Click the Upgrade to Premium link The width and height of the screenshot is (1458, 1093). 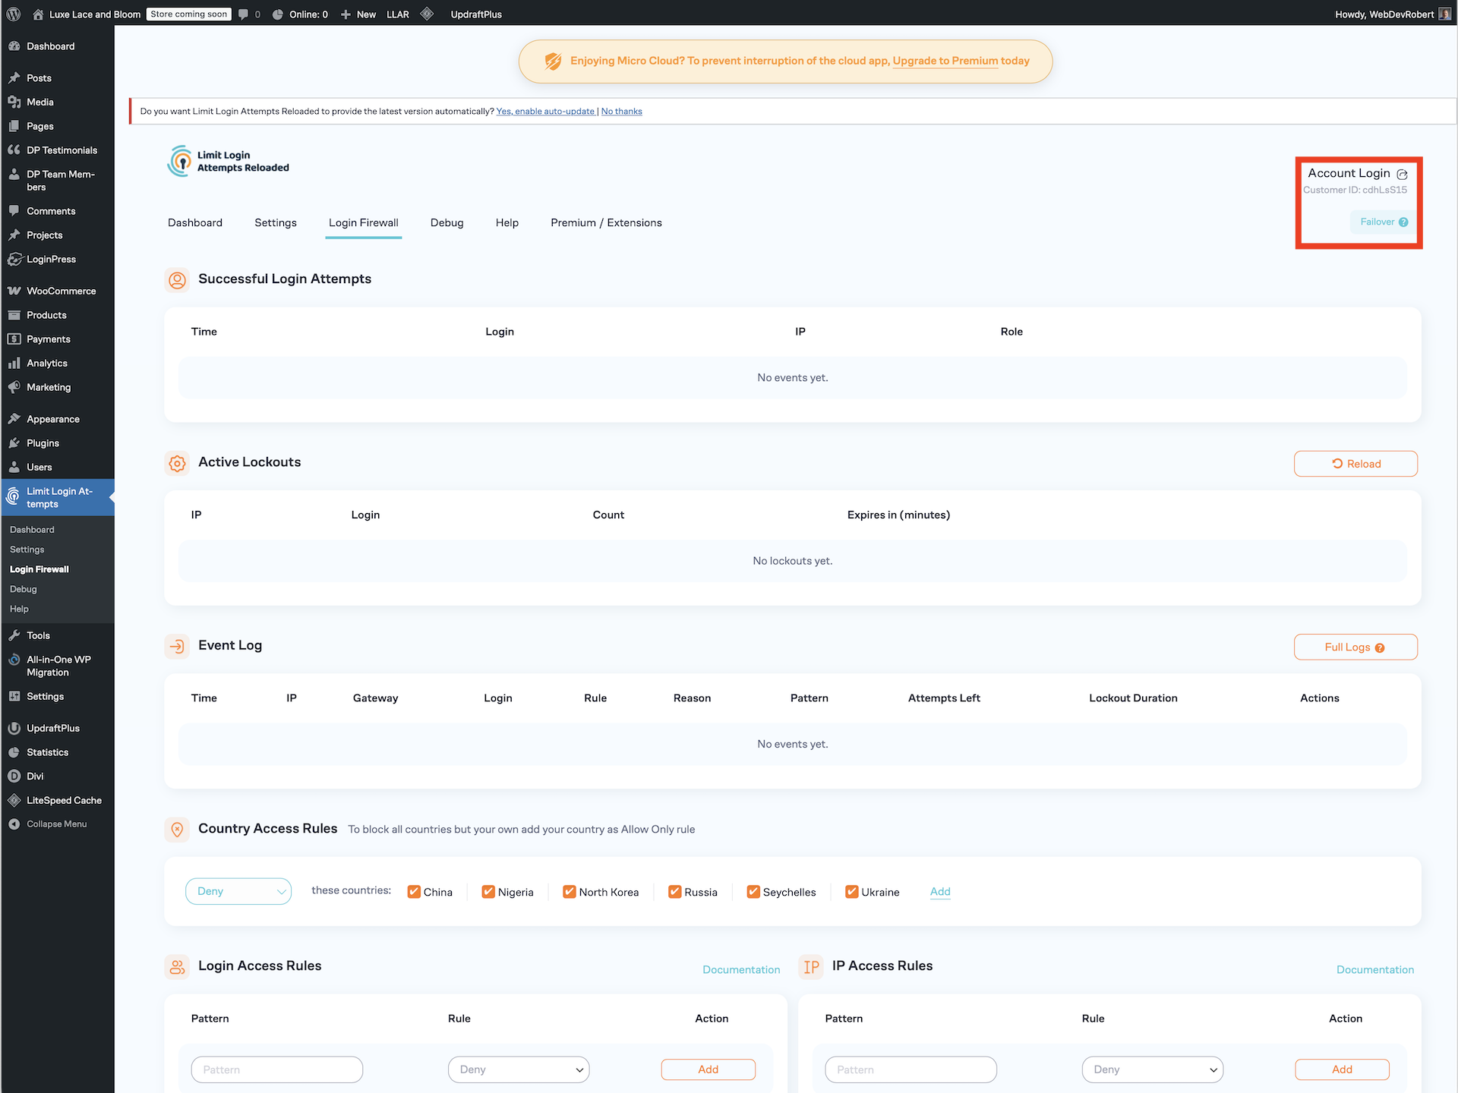tap(945, 61)
